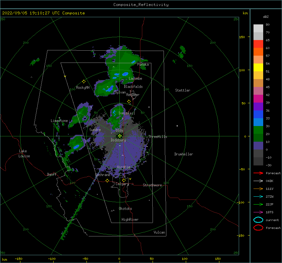Click the Airdrie town label

[123, 167]
